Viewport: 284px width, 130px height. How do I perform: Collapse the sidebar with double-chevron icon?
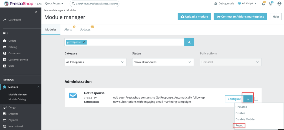[x=36, y=12]
